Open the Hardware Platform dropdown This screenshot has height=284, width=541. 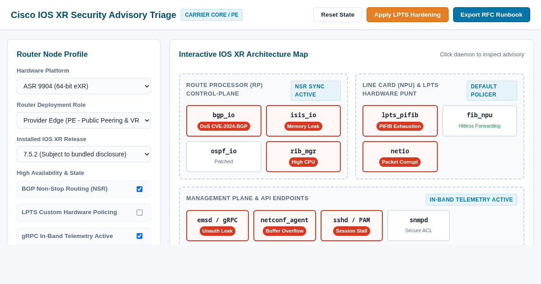pos(84,86)
